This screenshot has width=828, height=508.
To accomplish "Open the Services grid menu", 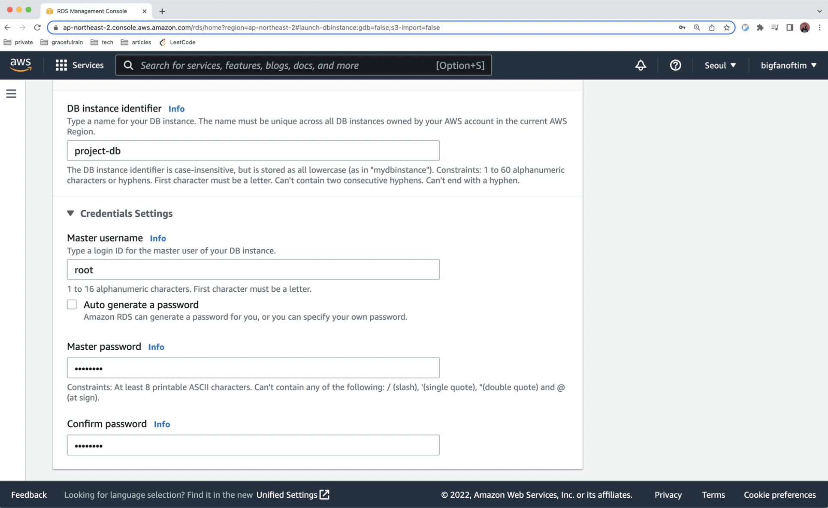I will pyautogui.click(x=79, y=65).
